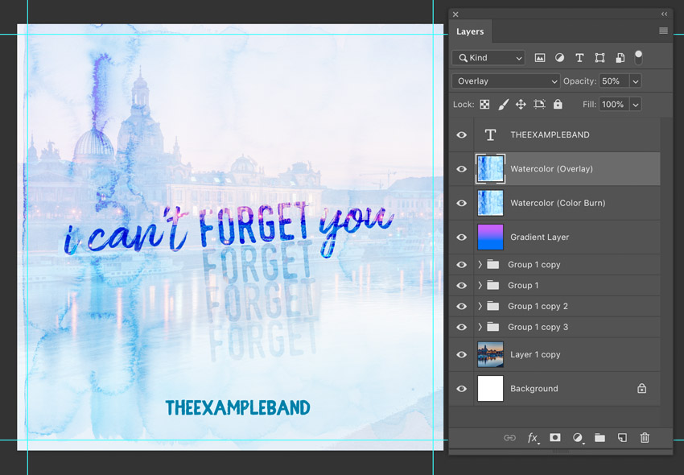This screenshot has height=475, width=684.
Task: Select the Layer 1 copy name
Action: pos(535,354)
